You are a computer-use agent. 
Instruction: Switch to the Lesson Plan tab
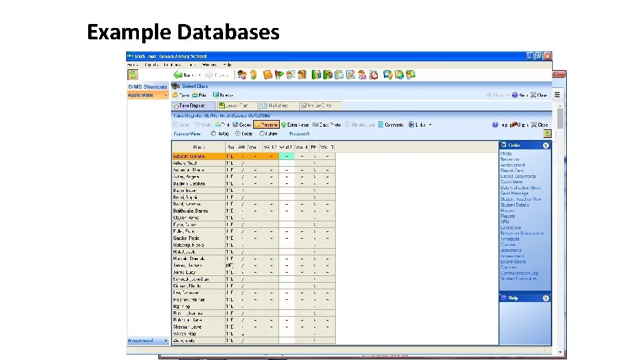[x=237, y=106]
